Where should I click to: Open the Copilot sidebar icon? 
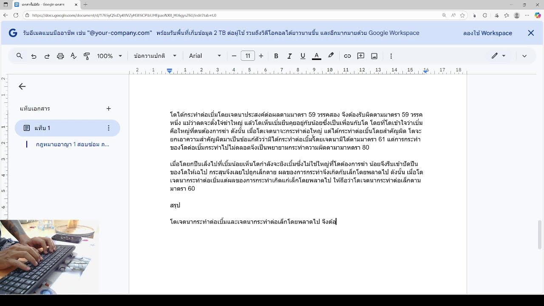click(537, 15)
